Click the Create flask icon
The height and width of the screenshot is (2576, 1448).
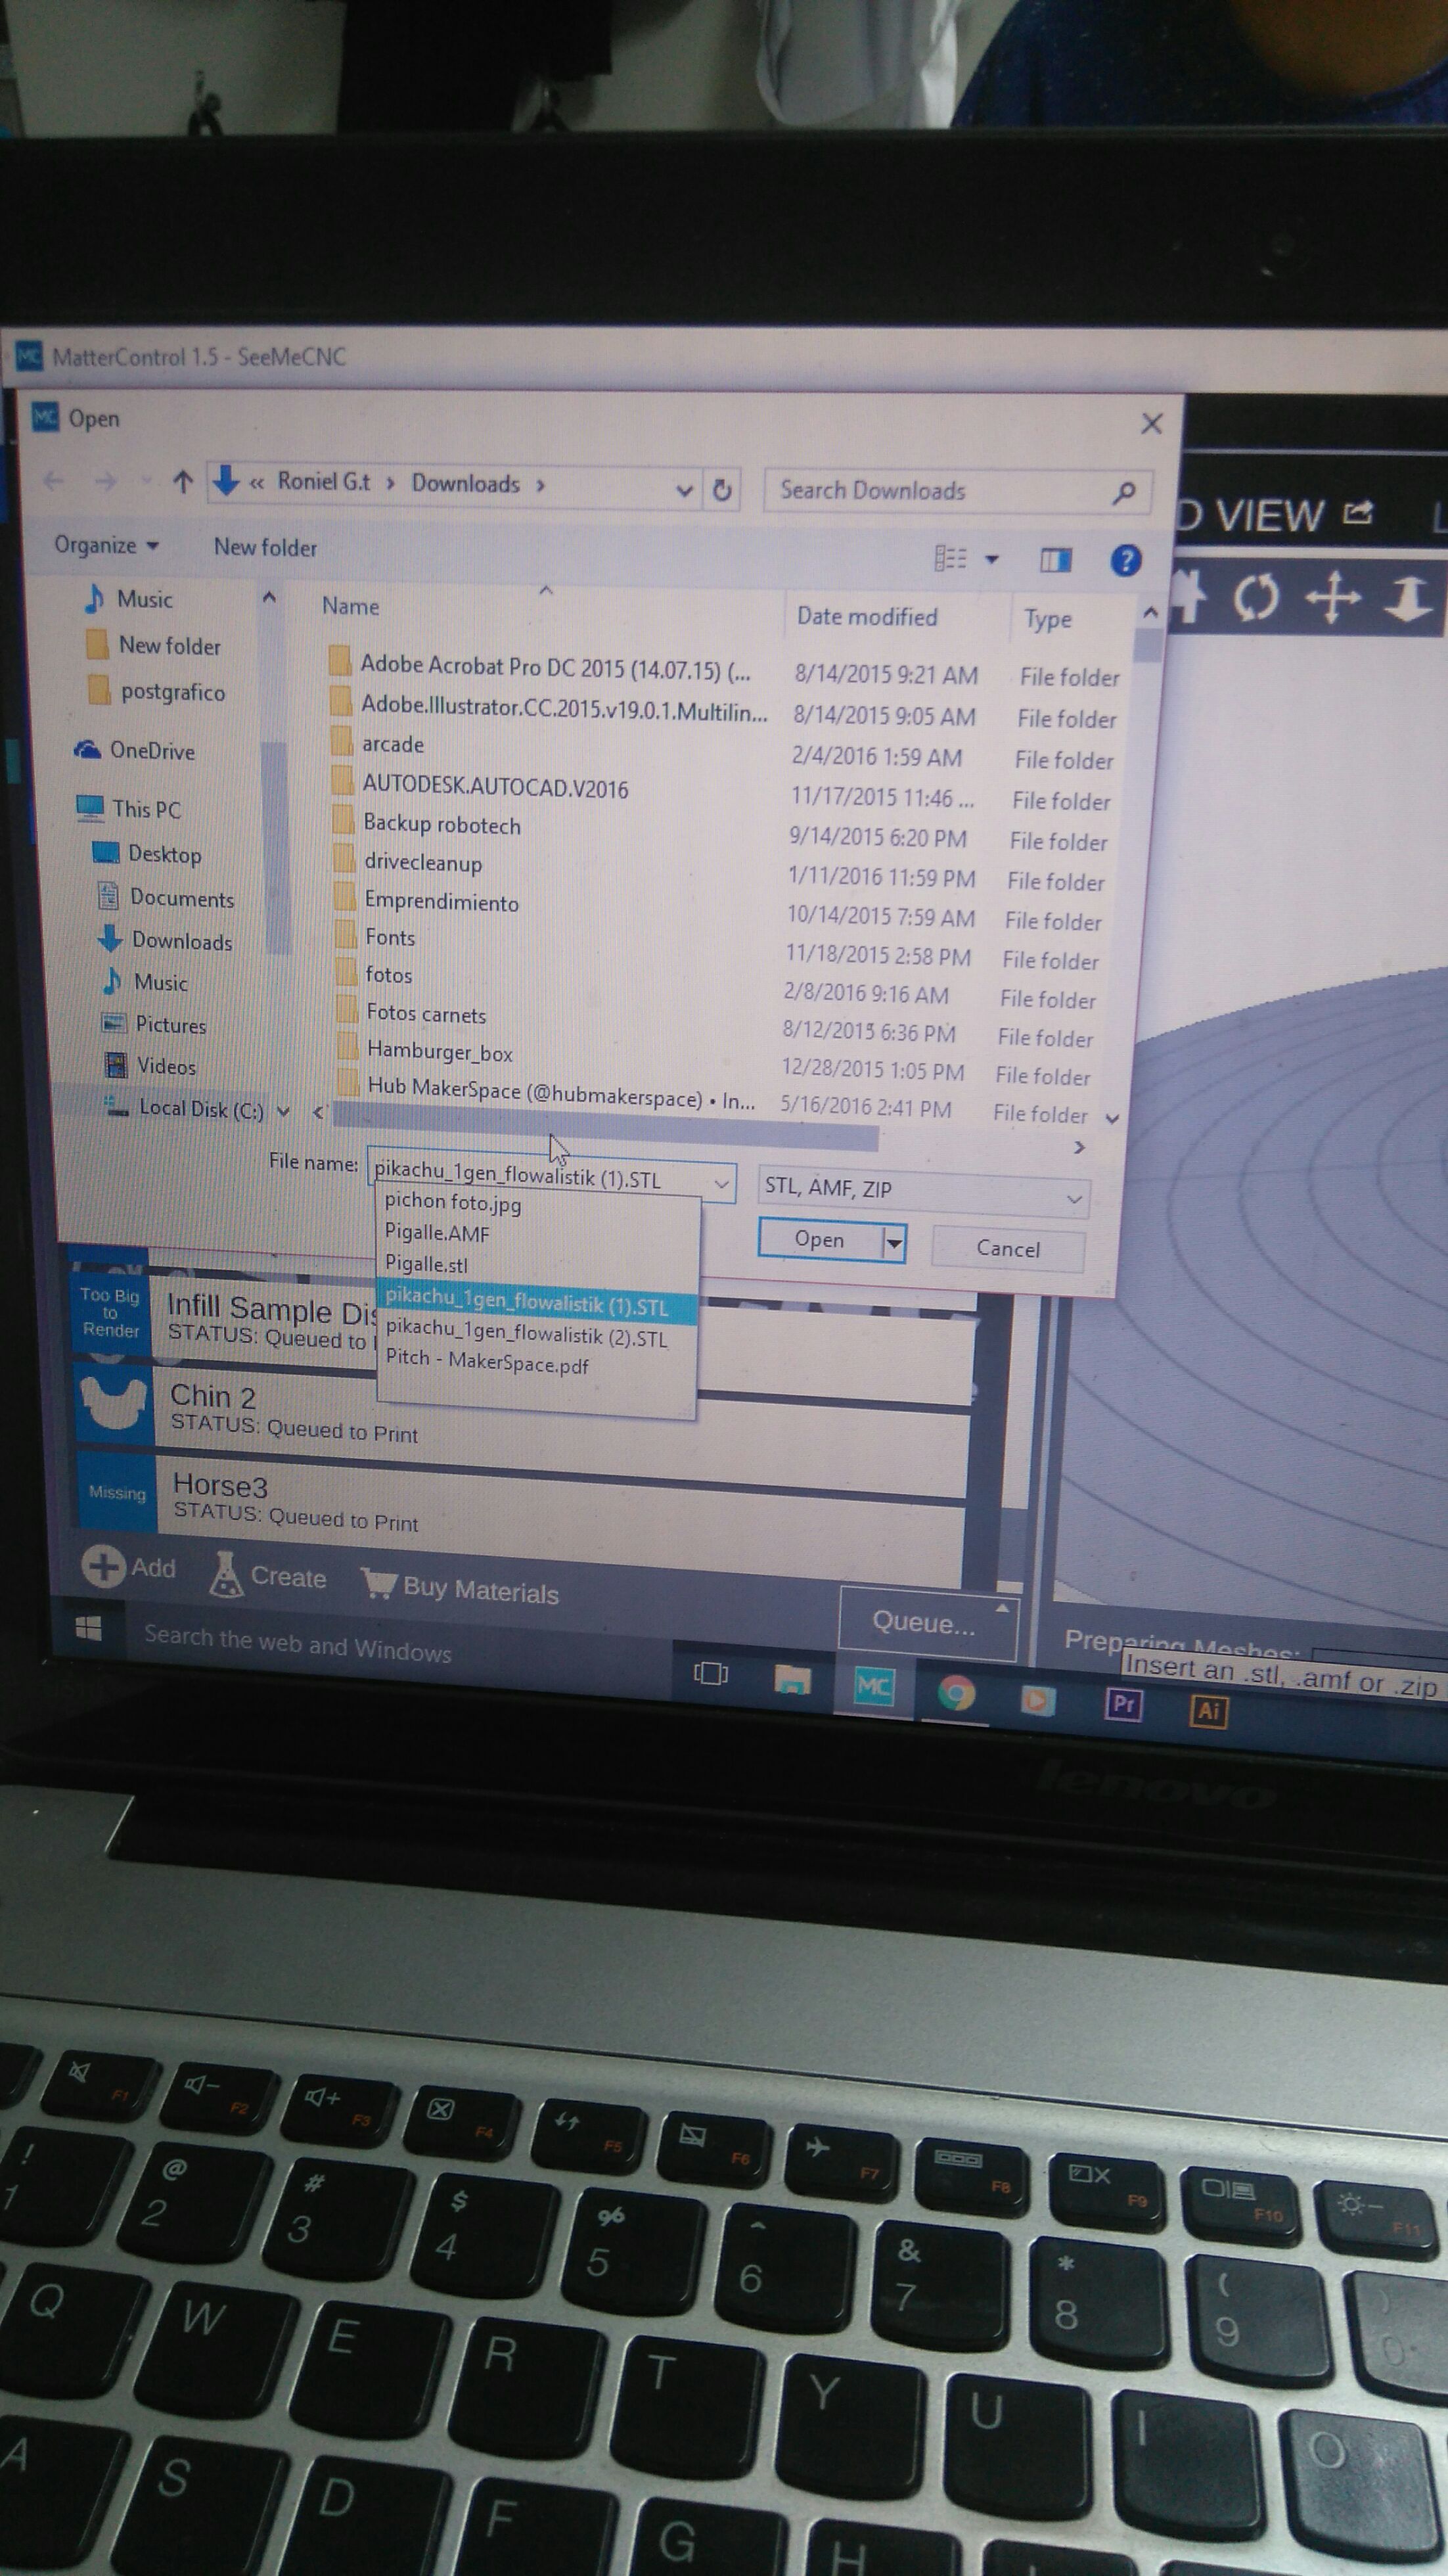pos(226,1574)
